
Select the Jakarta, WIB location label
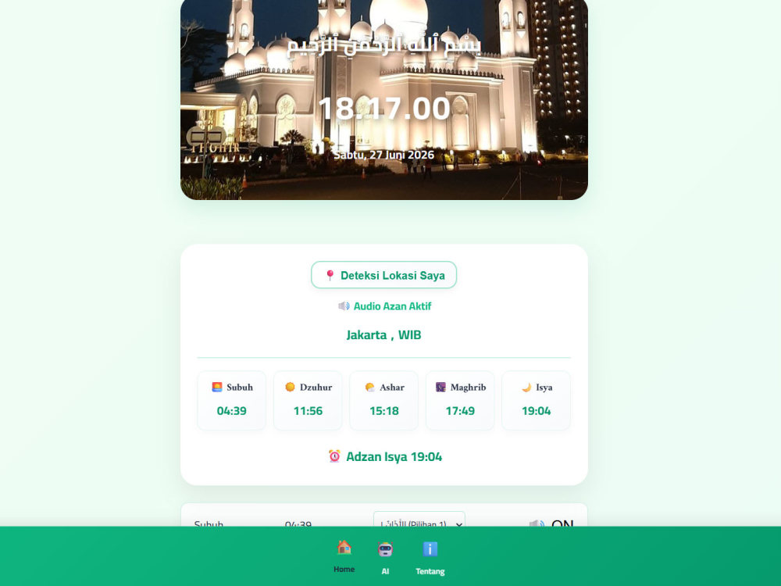coord(383,335)
